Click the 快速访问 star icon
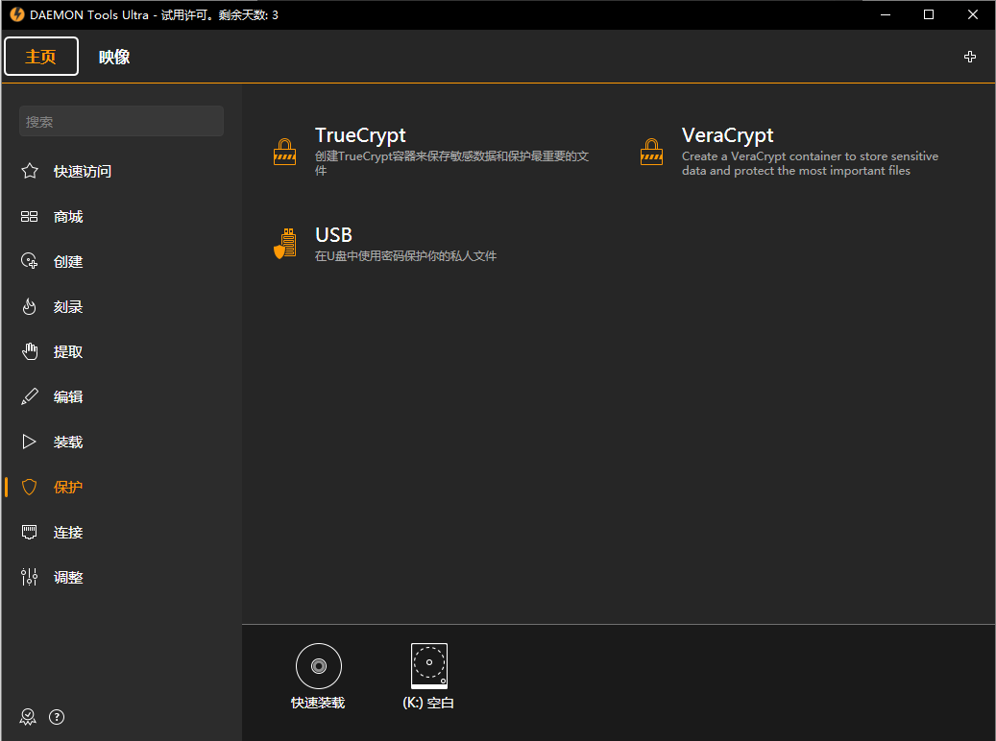Image resolution: width=996 pixels, height=741 pixels. [29, 171]
